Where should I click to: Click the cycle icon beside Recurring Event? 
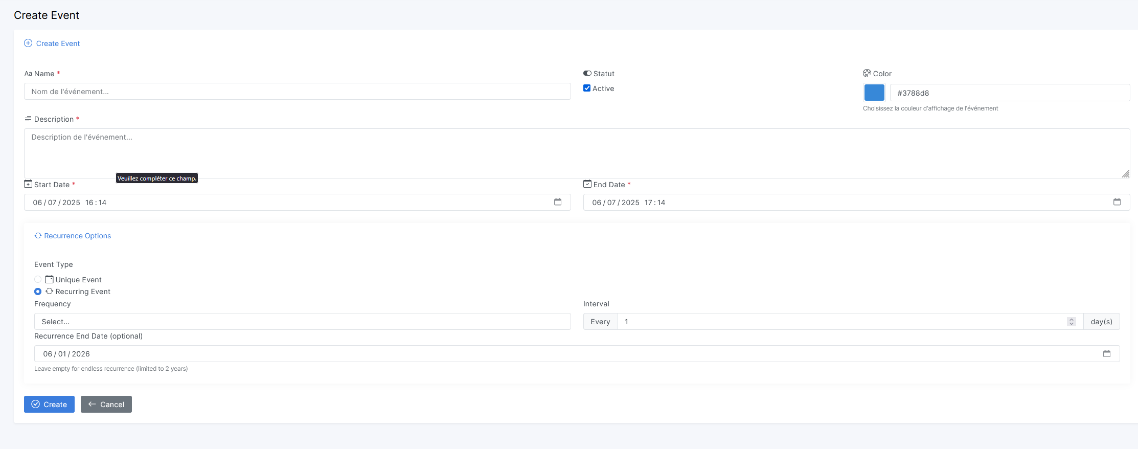[x=49, y=291]
